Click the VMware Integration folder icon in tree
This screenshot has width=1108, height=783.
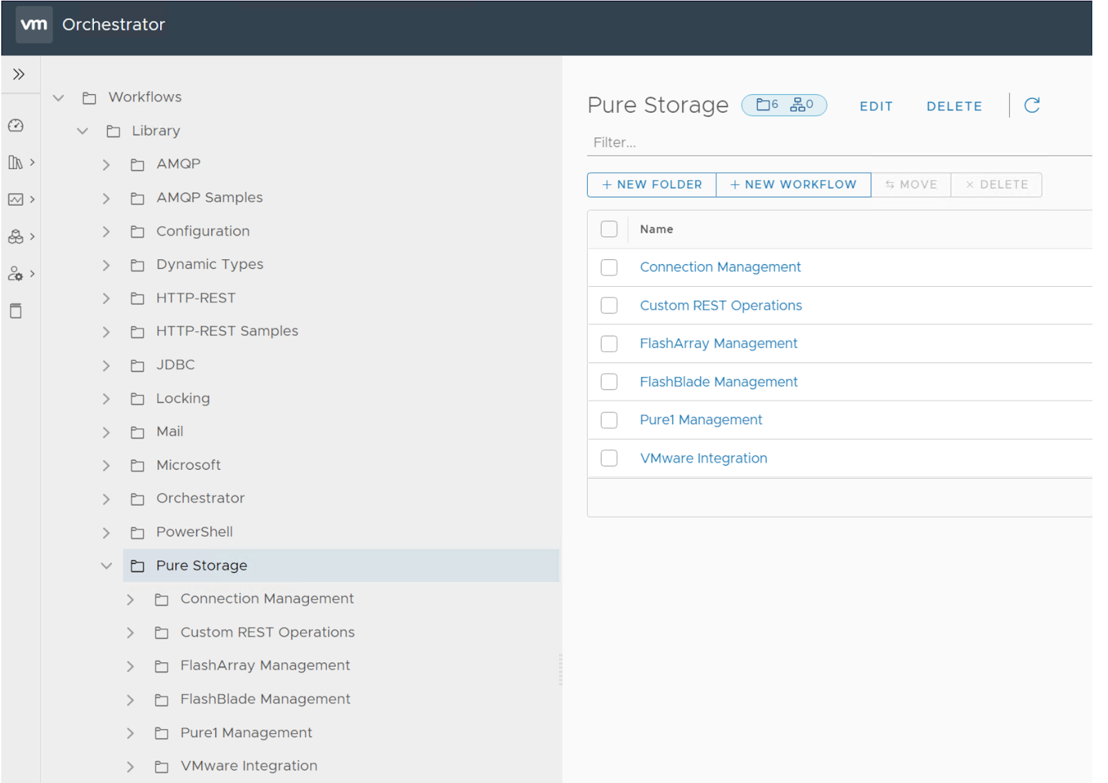click(162, 766)
